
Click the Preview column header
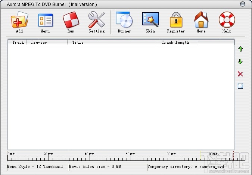pos(47,42)
